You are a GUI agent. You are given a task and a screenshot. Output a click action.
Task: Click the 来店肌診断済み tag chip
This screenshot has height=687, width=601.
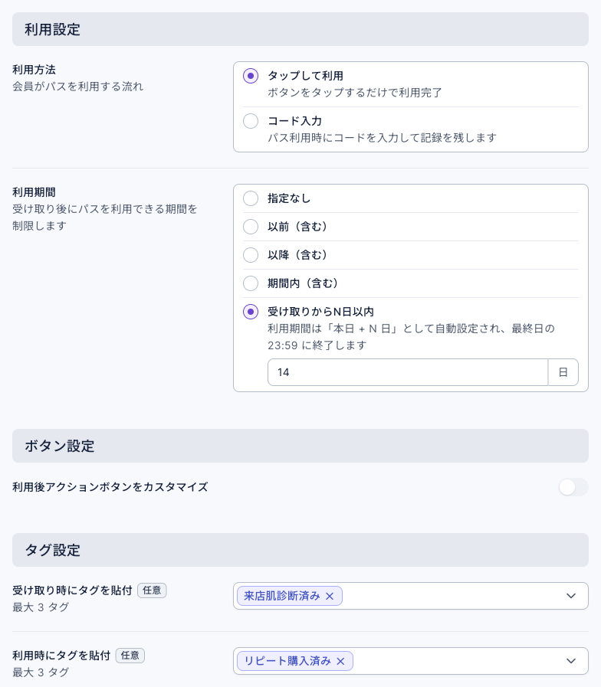[290, 596]
